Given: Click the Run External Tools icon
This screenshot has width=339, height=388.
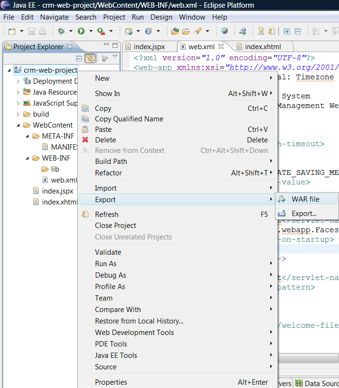Looking at the screenshot, I should tap(101, 31).
